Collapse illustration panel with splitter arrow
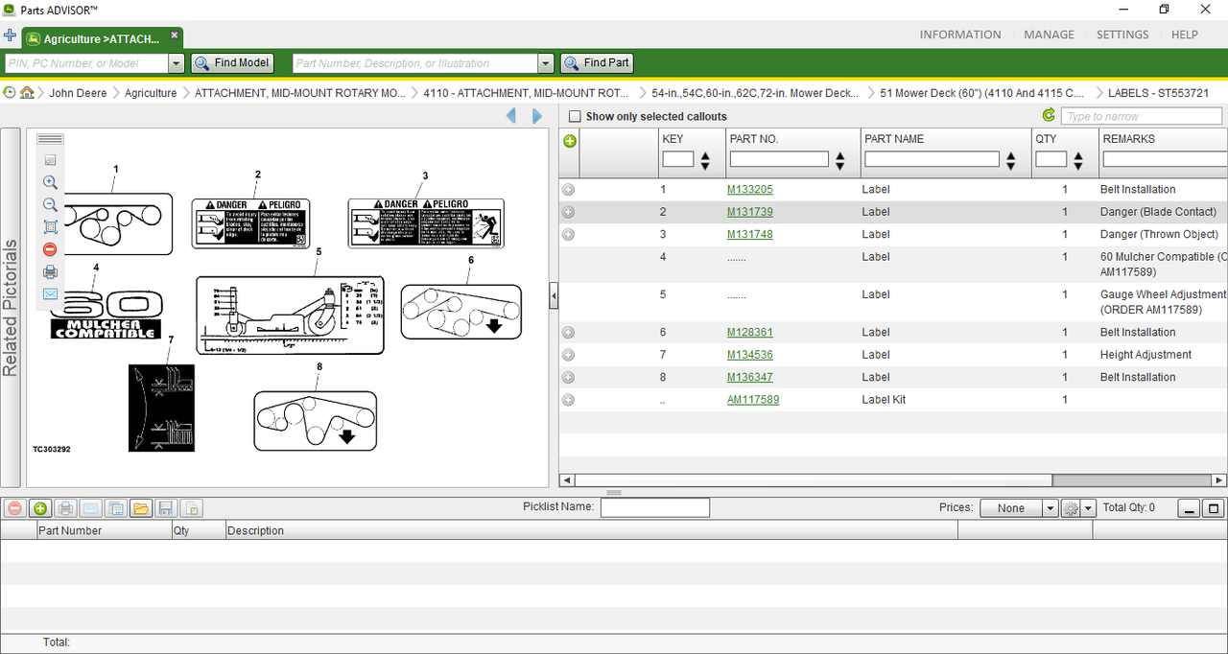 tap(554, 297)
